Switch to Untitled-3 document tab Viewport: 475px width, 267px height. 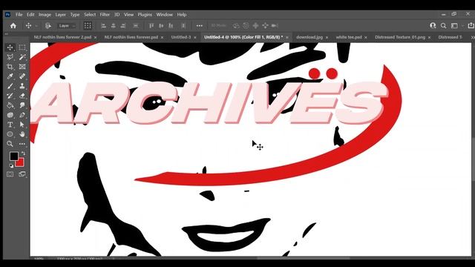coord(181,37)
